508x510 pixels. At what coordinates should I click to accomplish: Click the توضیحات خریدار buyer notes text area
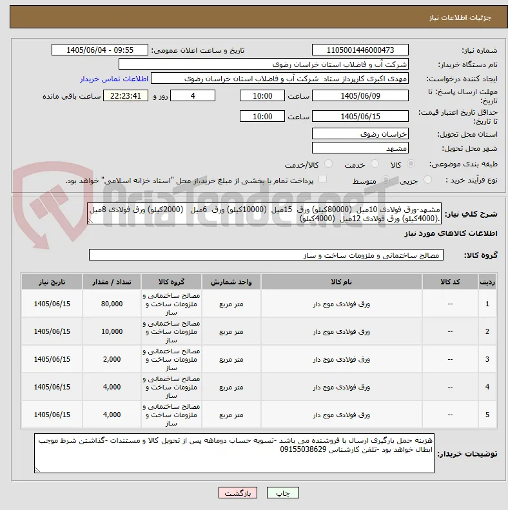pos(234,453)
